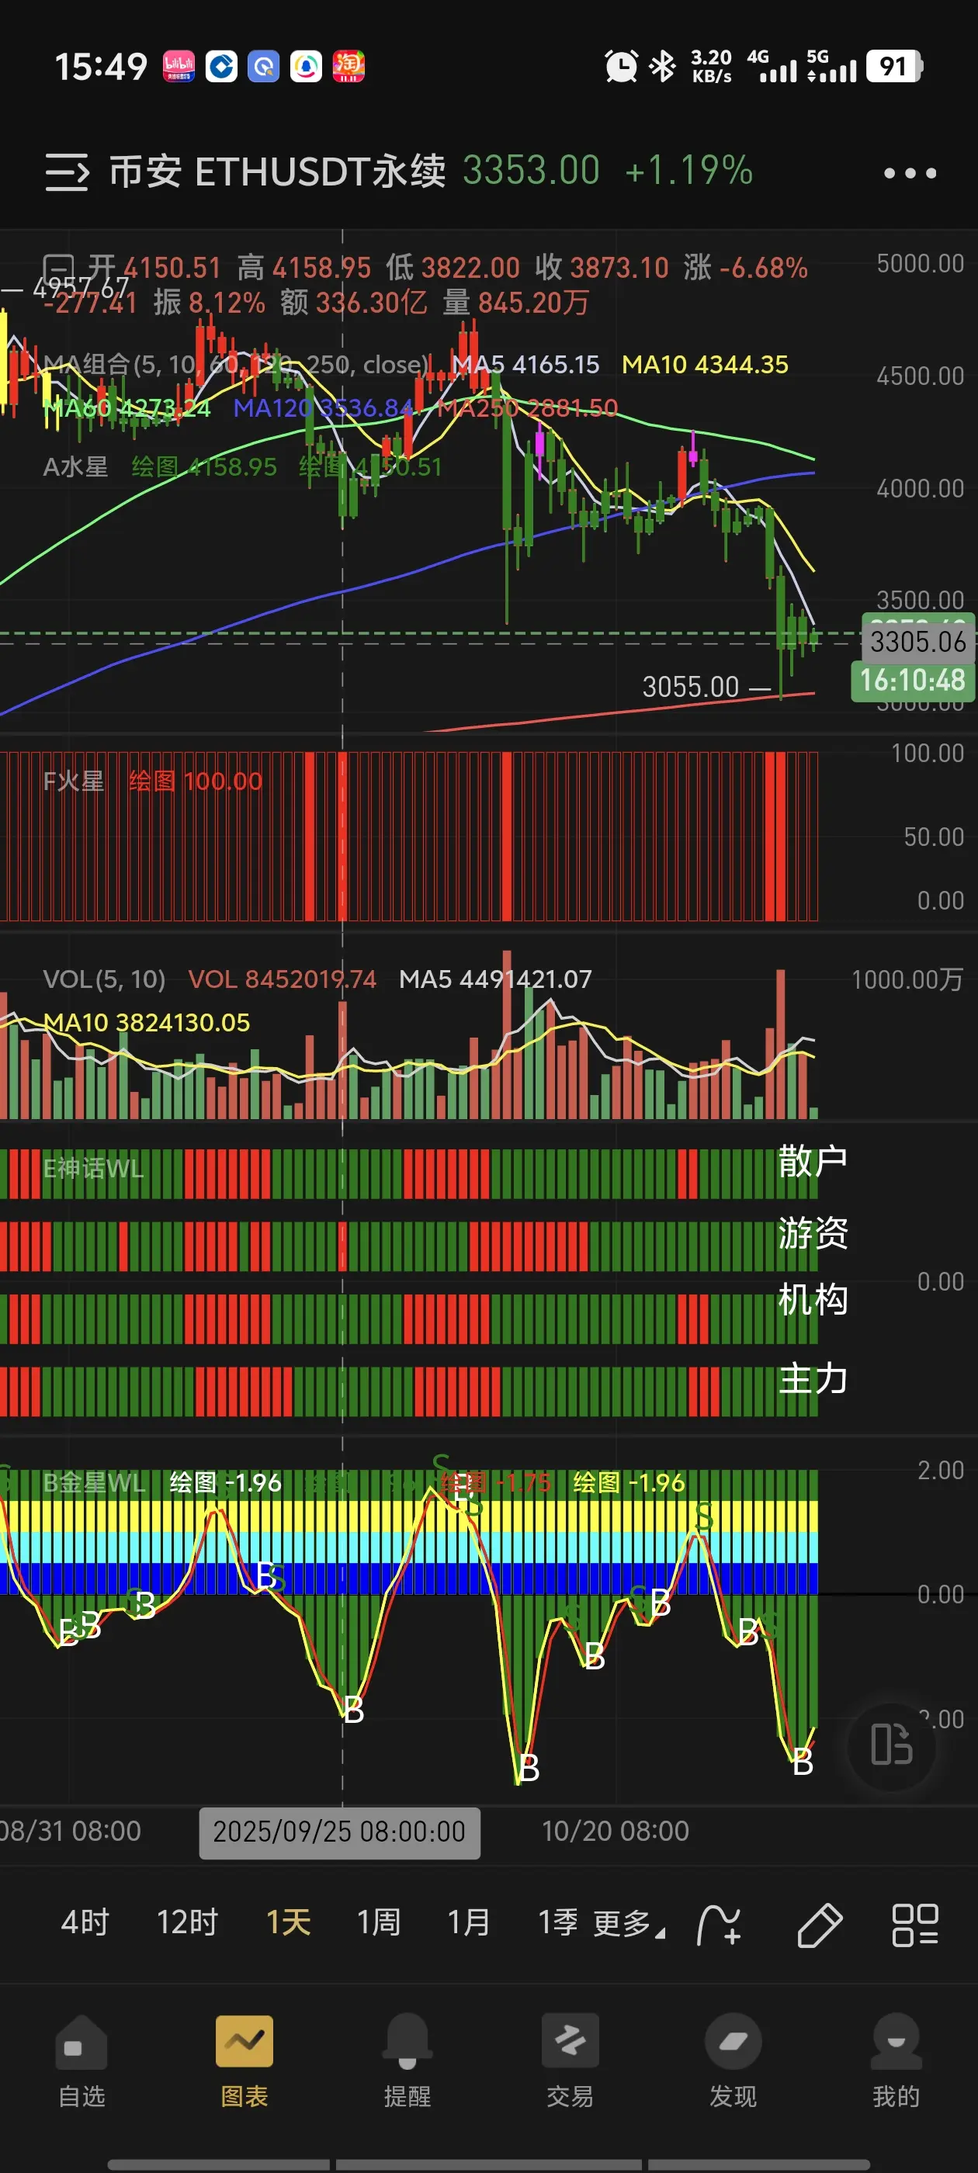Tap the 散户 row label

(813, 1162)
